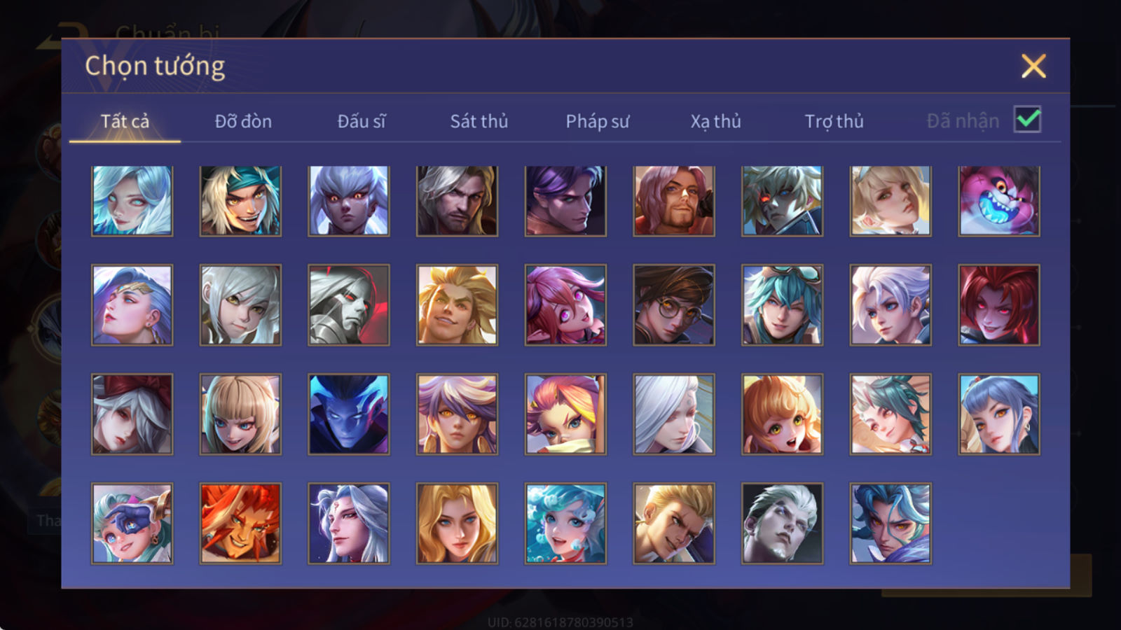Pick the hero wearing round glasses
1121x630 pixels.
pos(674,304)
